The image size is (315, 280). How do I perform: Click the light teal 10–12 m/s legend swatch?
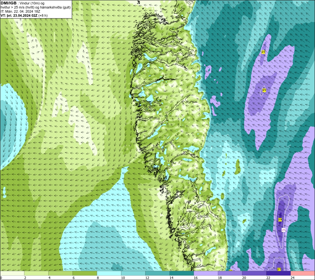pyautogui.click(x=133, y=273)
